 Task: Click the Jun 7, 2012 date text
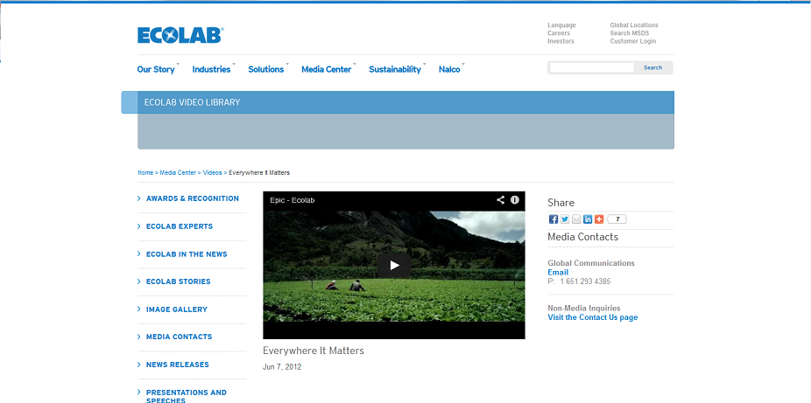click(282, 367)
